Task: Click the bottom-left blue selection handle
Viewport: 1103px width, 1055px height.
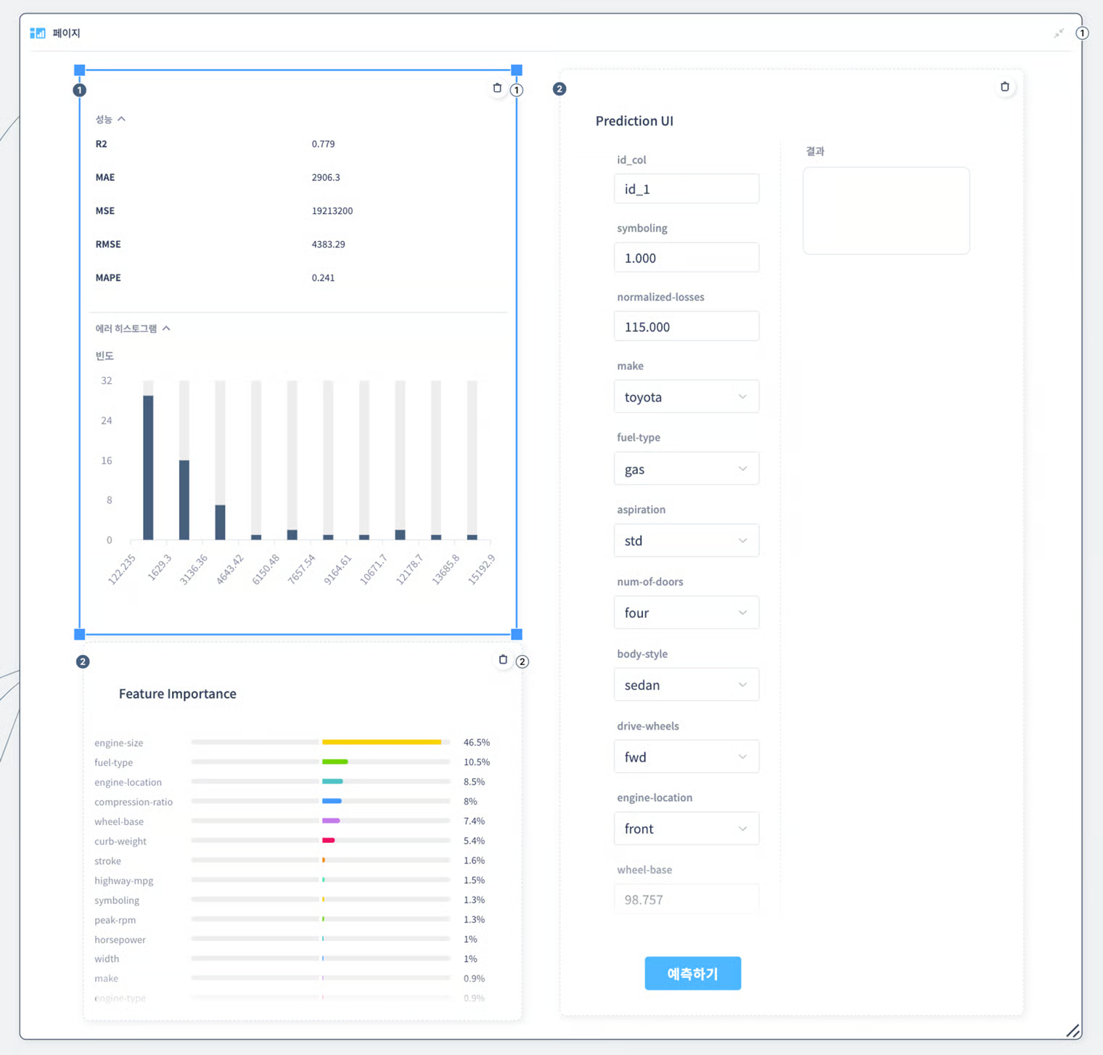Action: 80,634
